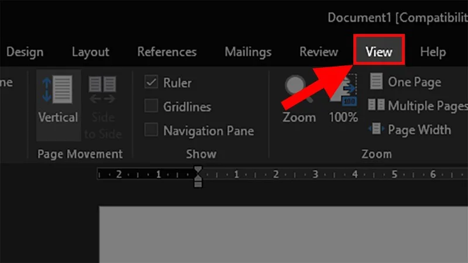Open the Zoom magnifier dialog
This screenshot has height=263, width=468.
[298, 89]
